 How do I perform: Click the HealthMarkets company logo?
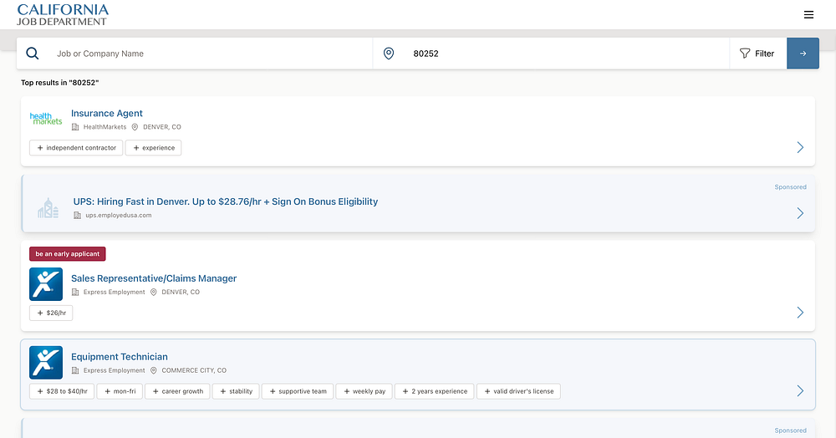(x=46, y=119)
